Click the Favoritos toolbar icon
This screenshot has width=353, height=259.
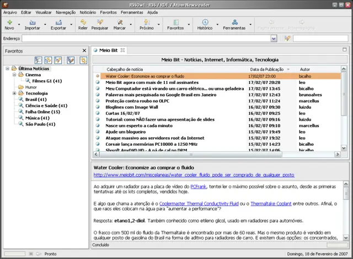(176, 22)
